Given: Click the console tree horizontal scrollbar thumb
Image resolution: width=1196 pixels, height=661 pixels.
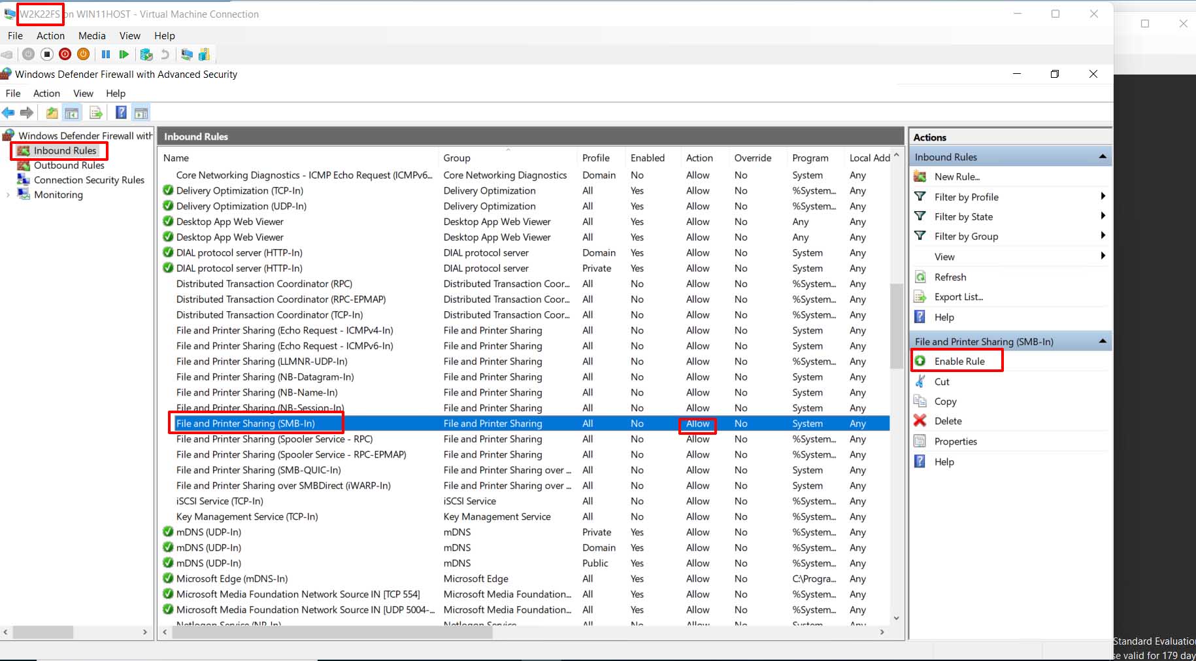Looking at the screenshot, I should (x=43, y=632).
